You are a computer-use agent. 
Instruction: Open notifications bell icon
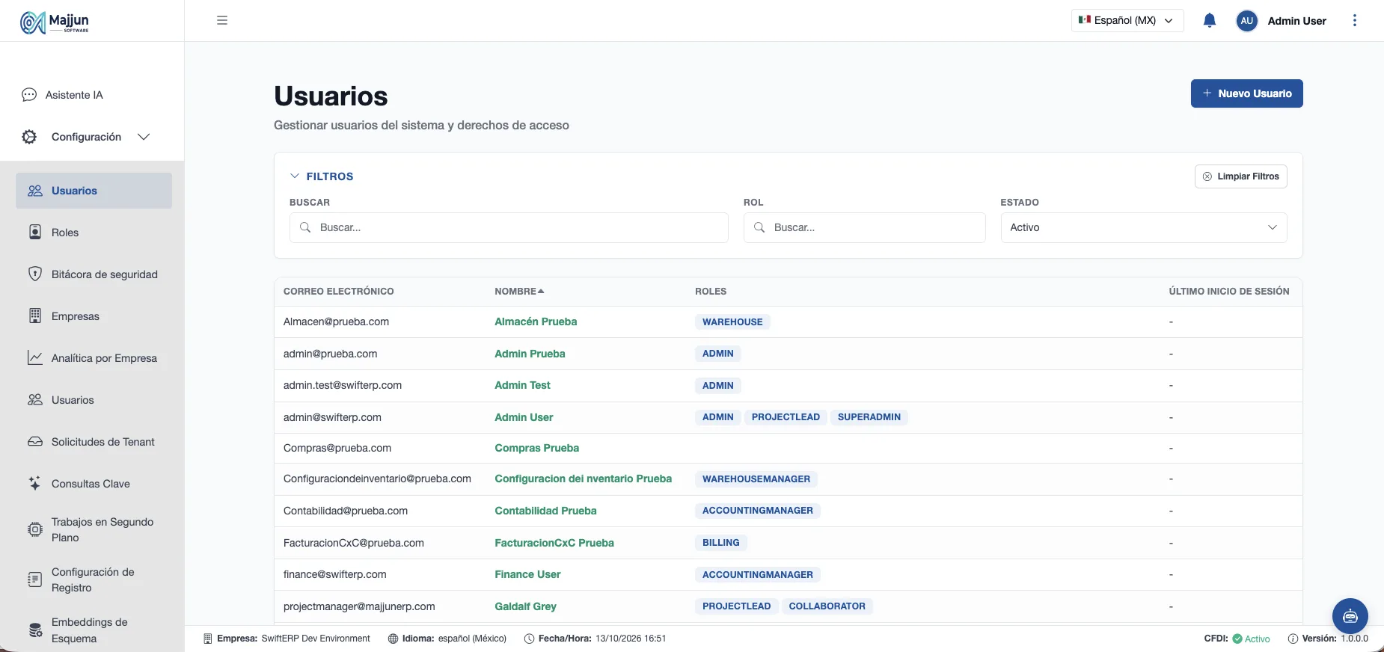point(1209,20)
